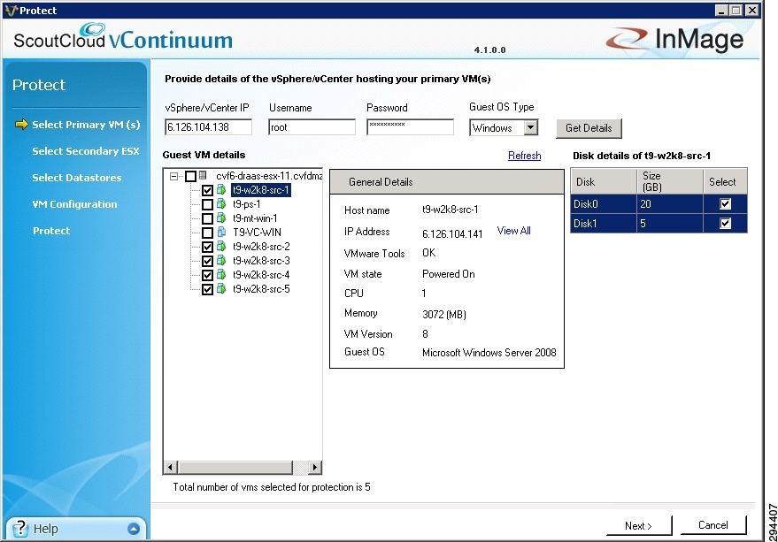
Task: Deselect Disk0 checkbox in disk details
Action: tap(725, 204)
